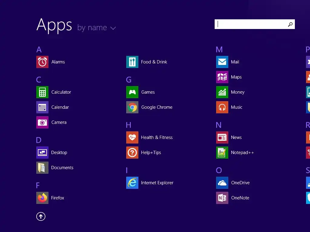Click the 'Apps' page title

coord(54,25)
